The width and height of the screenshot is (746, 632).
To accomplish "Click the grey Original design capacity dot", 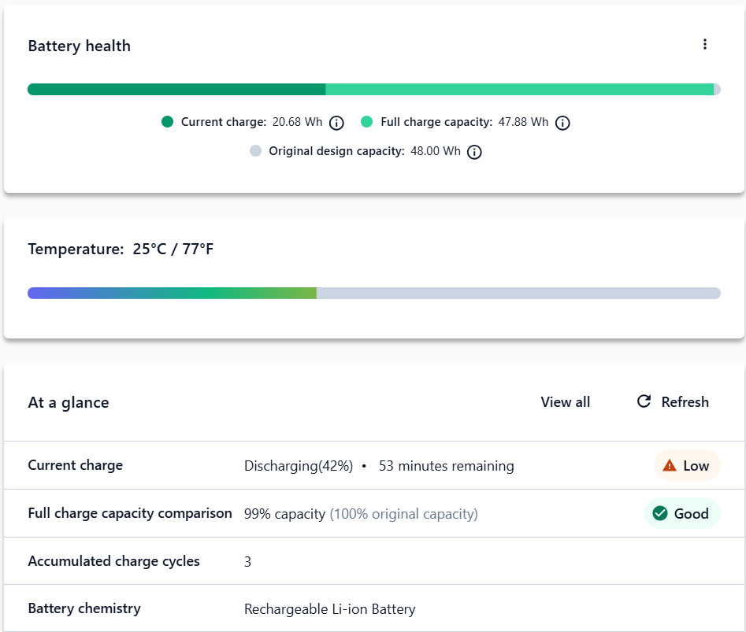I will (255, 151).
